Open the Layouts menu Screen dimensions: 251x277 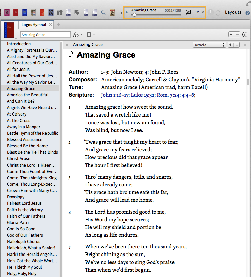point(233,12)
